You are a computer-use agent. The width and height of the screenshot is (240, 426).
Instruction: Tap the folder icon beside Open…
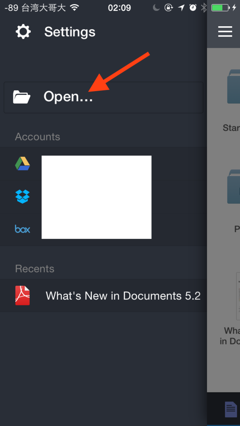(x=22, y=97)
